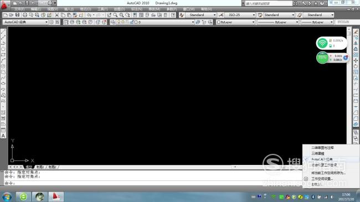Open the table style Standard dropdown

[x=293, y=15]
